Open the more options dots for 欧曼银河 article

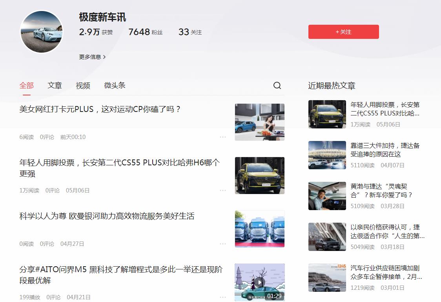click(x=223, y=244)
